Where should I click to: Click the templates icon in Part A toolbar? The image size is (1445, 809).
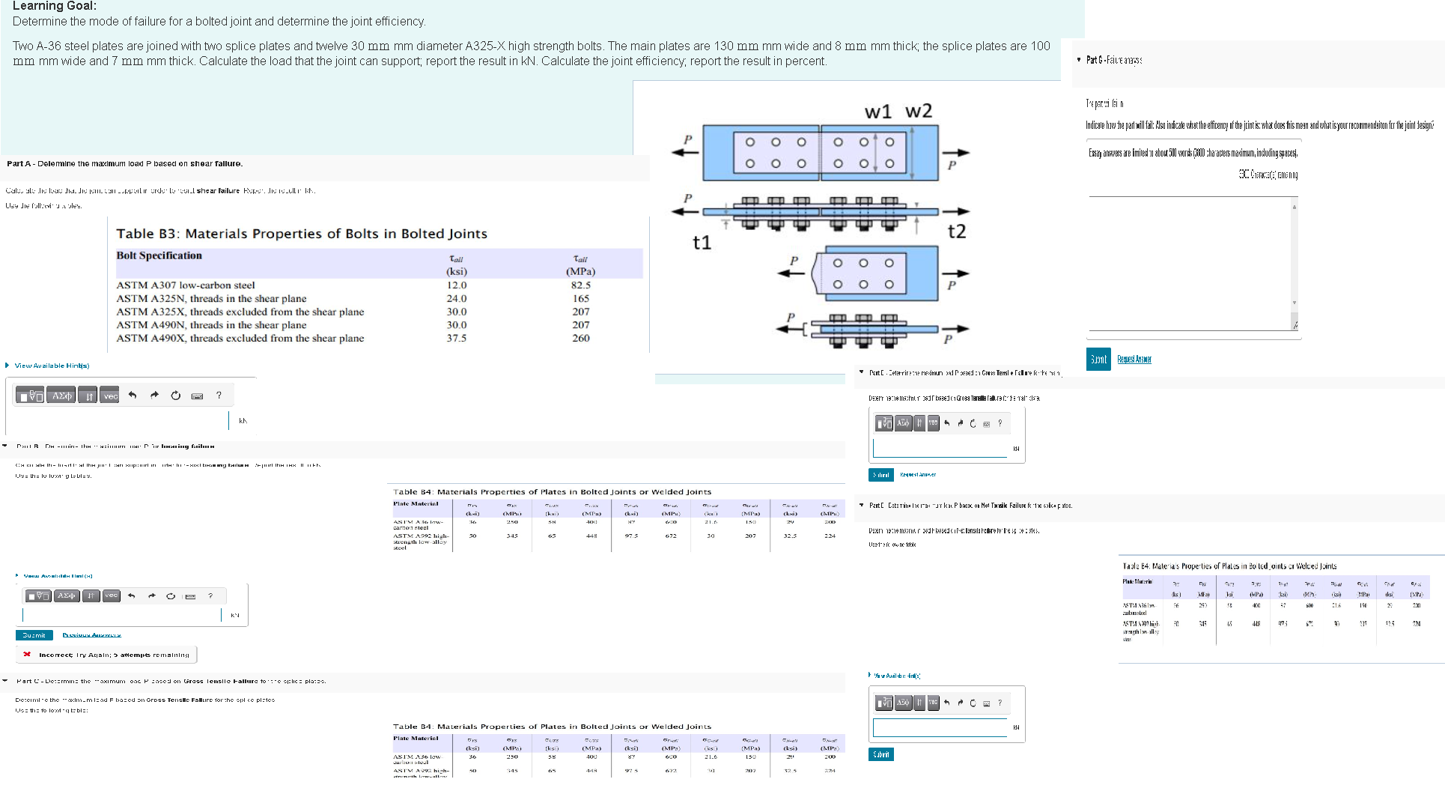[x=31, y=396]
